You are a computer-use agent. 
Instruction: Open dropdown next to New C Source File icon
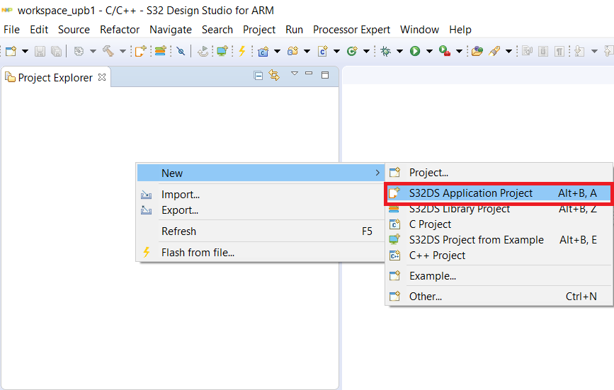click(336, 51)
